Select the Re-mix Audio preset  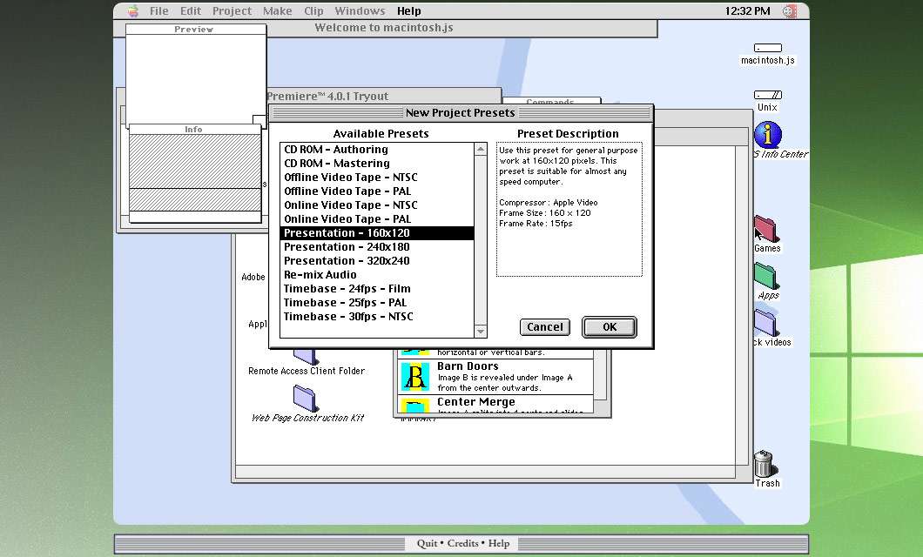point(377,275)
